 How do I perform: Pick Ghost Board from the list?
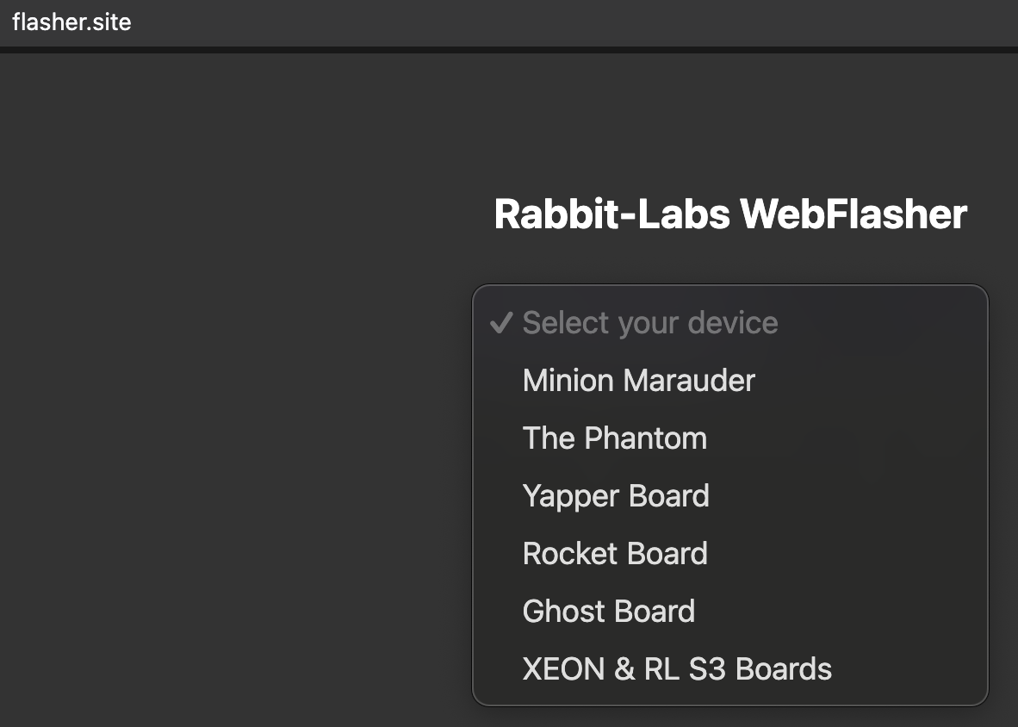point(608,612)
